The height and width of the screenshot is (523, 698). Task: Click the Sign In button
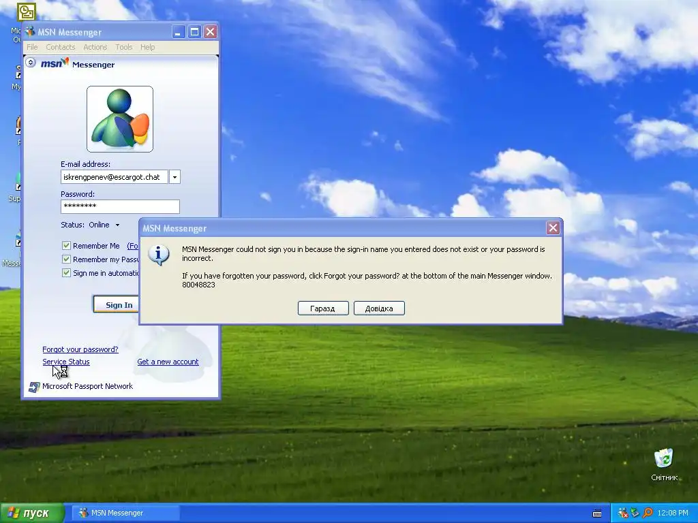coord(117,304)
